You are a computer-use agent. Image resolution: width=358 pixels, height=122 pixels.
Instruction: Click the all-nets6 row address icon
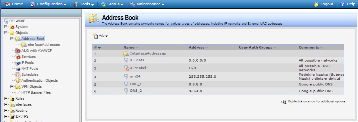[126, 68]
